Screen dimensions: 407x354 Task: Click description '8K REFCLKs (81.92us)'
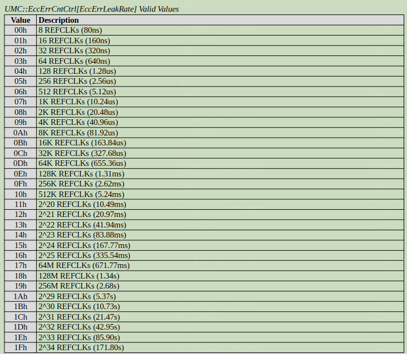78,133
